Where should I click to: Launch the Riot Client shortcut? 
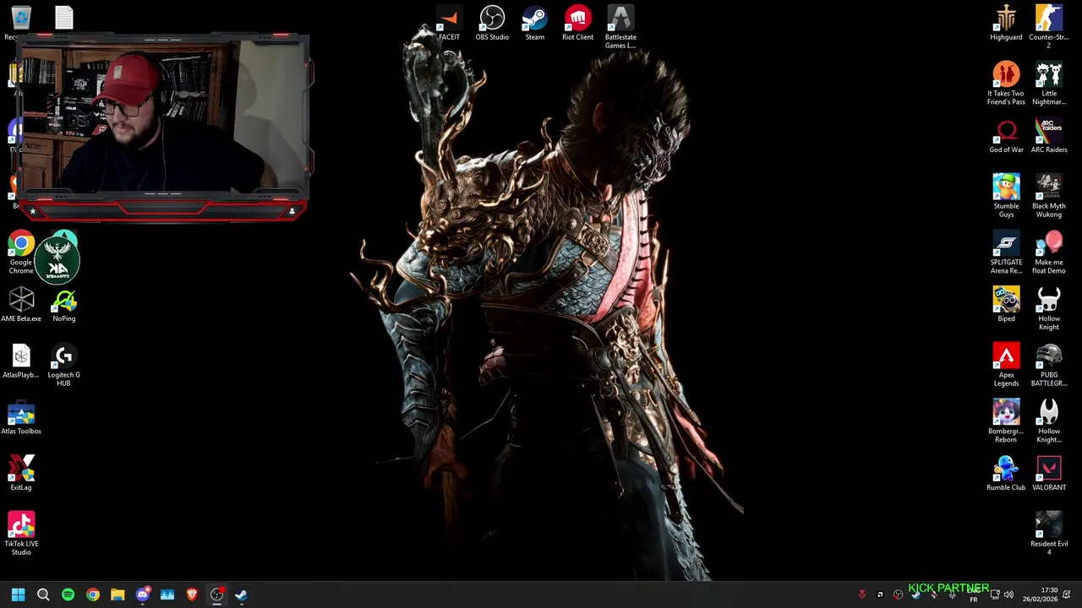pyautogui.click(x=578, y=24)
